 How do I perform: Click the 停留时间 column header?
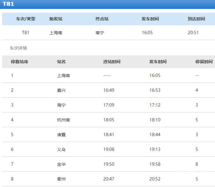point(204,62)
